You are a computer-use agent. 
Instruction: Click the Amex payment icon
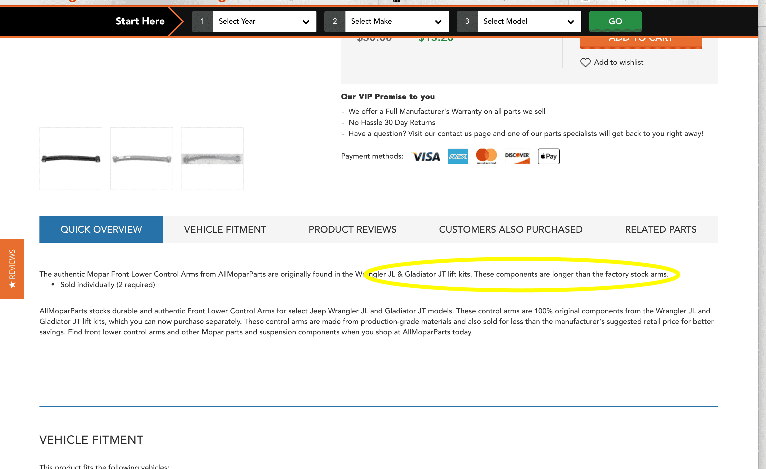[x=458, y=156]
